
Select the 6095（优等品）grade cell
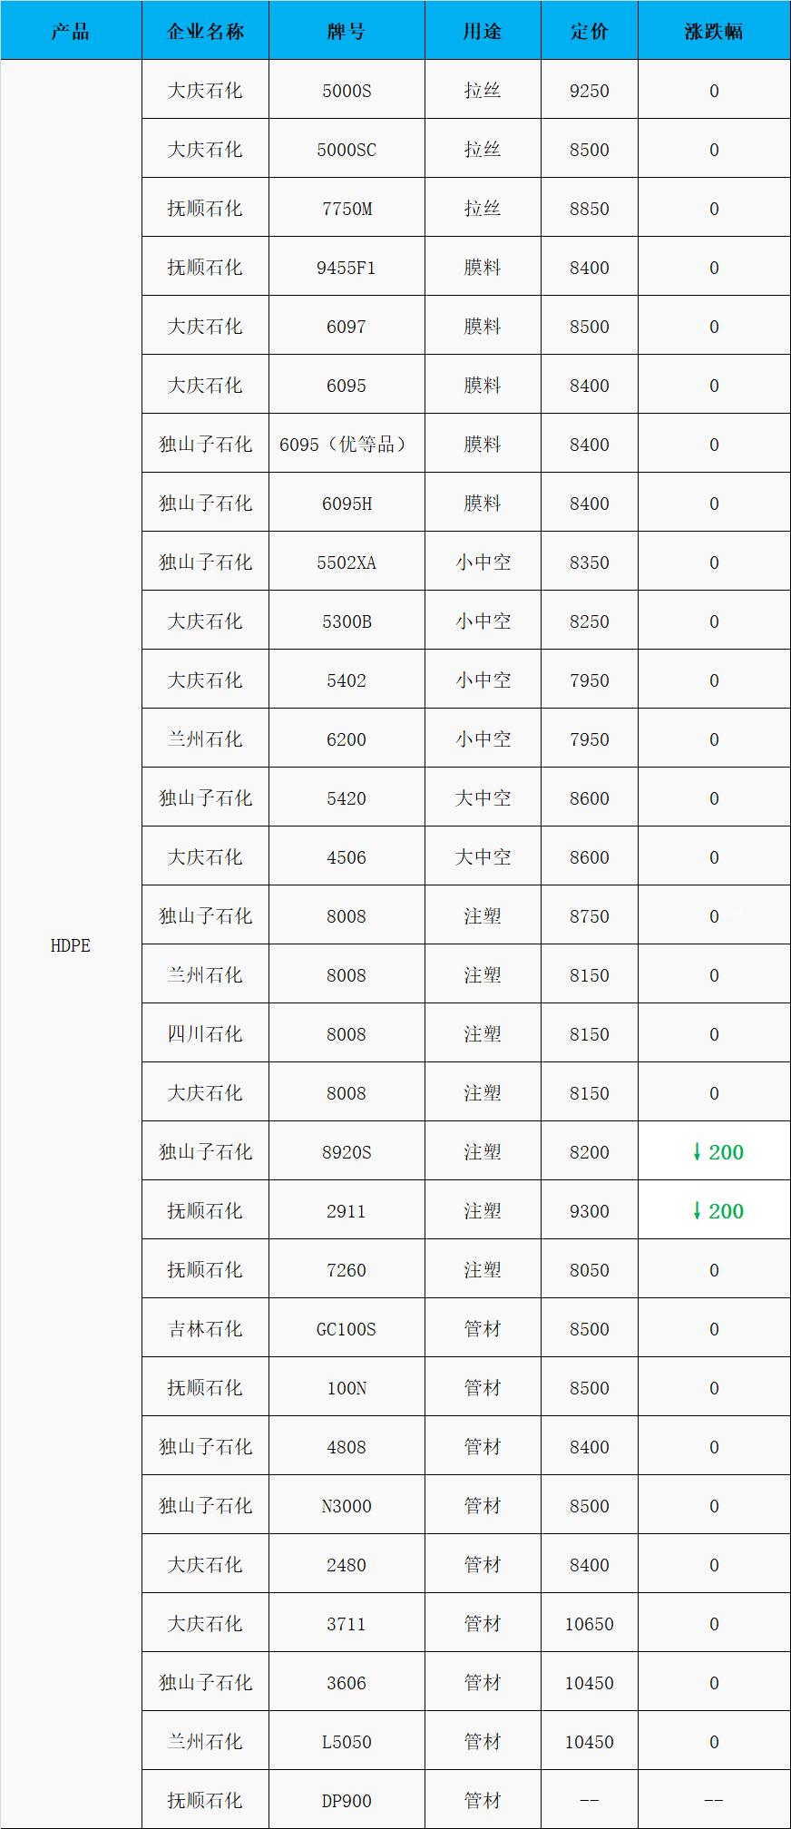(347, 445)
